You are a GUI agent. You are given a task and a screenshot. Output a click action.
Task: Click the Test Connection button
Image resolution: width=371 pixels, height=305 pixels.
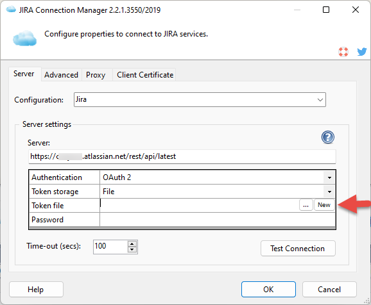tap(298, 249)
